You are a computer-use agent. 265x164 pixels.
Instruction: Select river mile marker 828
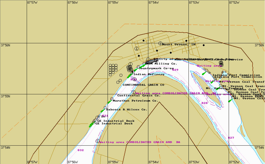point(205,103)
